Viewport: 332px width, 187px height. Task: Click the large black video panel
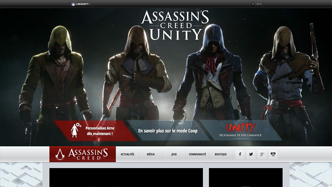pos(126,177)
